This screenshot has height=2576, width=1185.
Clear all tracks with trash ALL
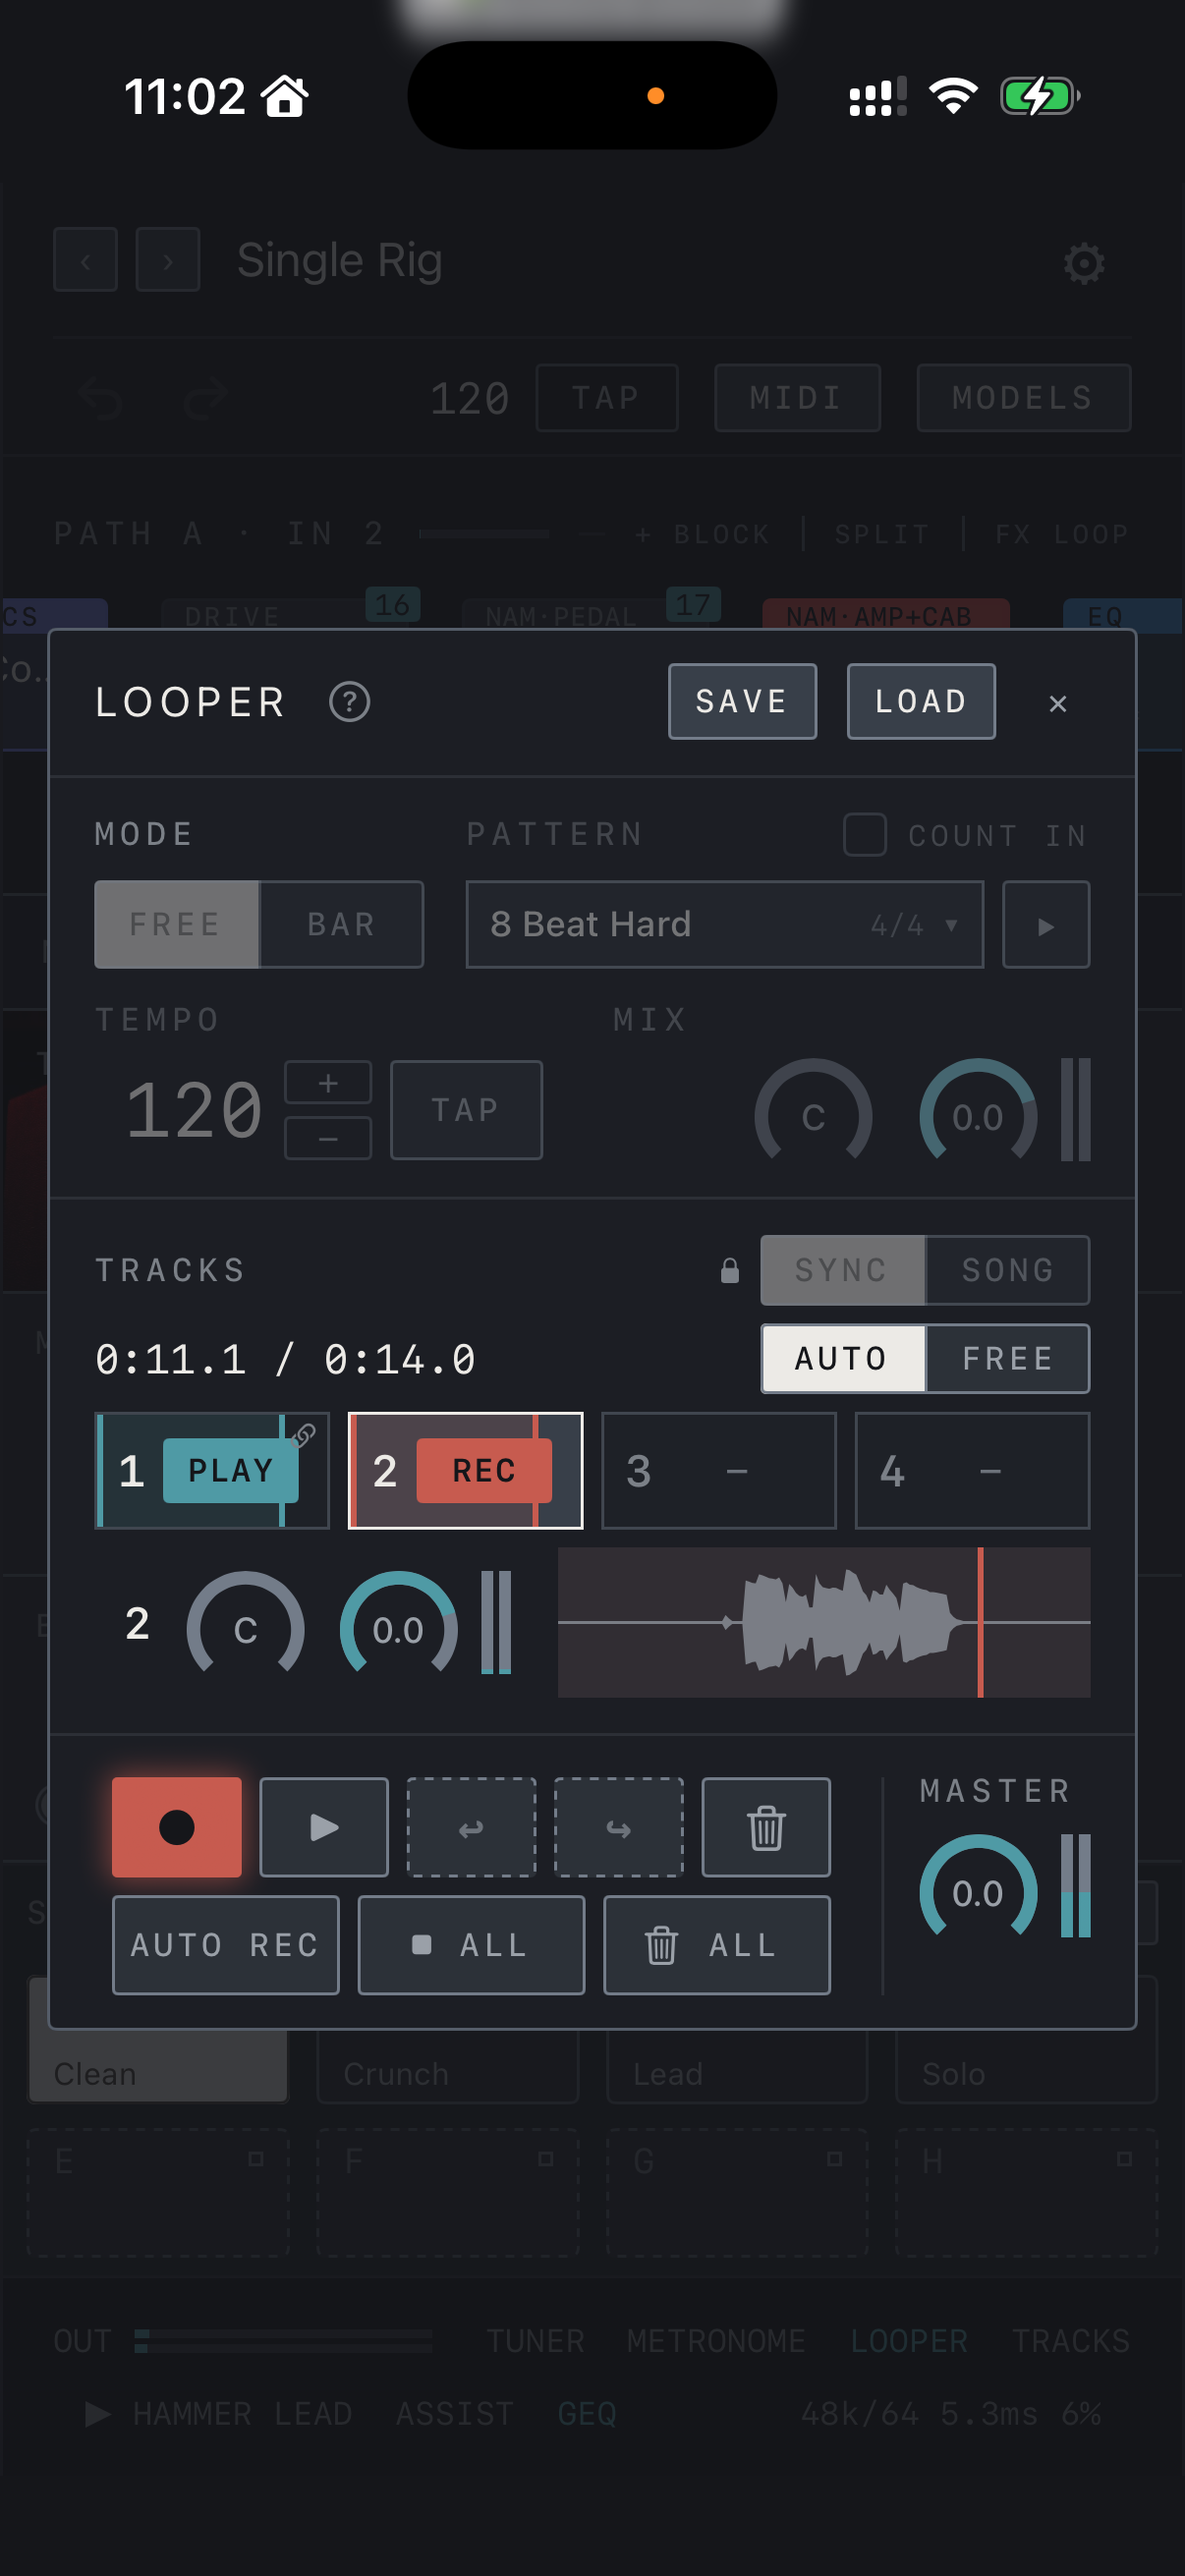(717, 1945)
